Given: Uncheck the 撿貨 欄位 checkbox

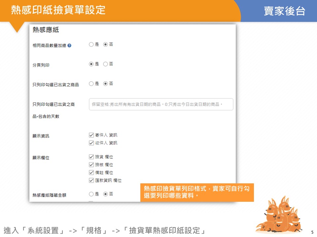Looking at the screenshot, I should point(92,157).
